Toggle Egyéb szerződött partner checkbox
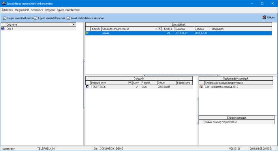278x151 pixels. 36,18
